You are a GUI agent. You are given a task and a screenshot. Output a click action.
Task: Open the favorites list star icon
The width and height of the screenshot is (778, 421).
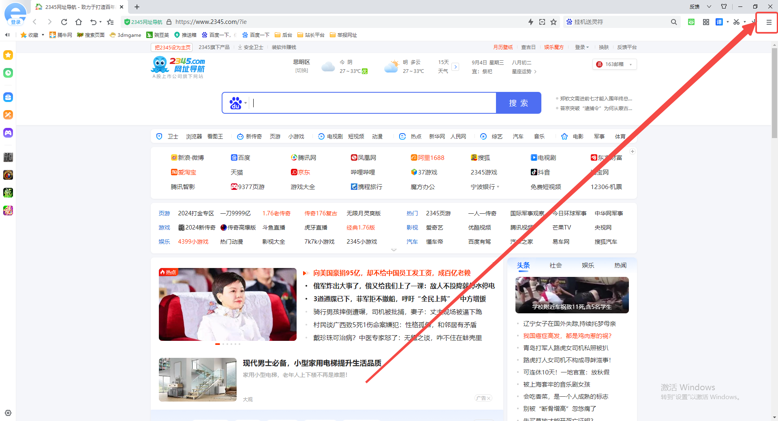110,22
